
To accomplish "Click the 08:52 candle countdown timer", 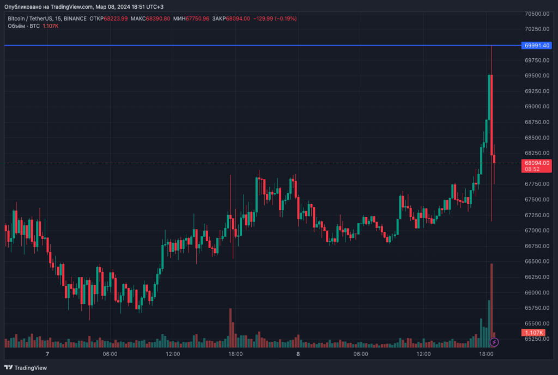I will 532,169.
